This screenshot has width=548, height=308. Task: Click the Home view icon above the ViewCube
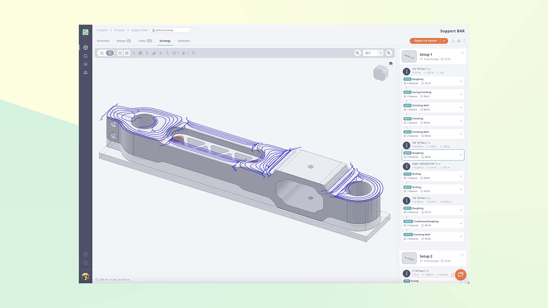pos(391,63)
